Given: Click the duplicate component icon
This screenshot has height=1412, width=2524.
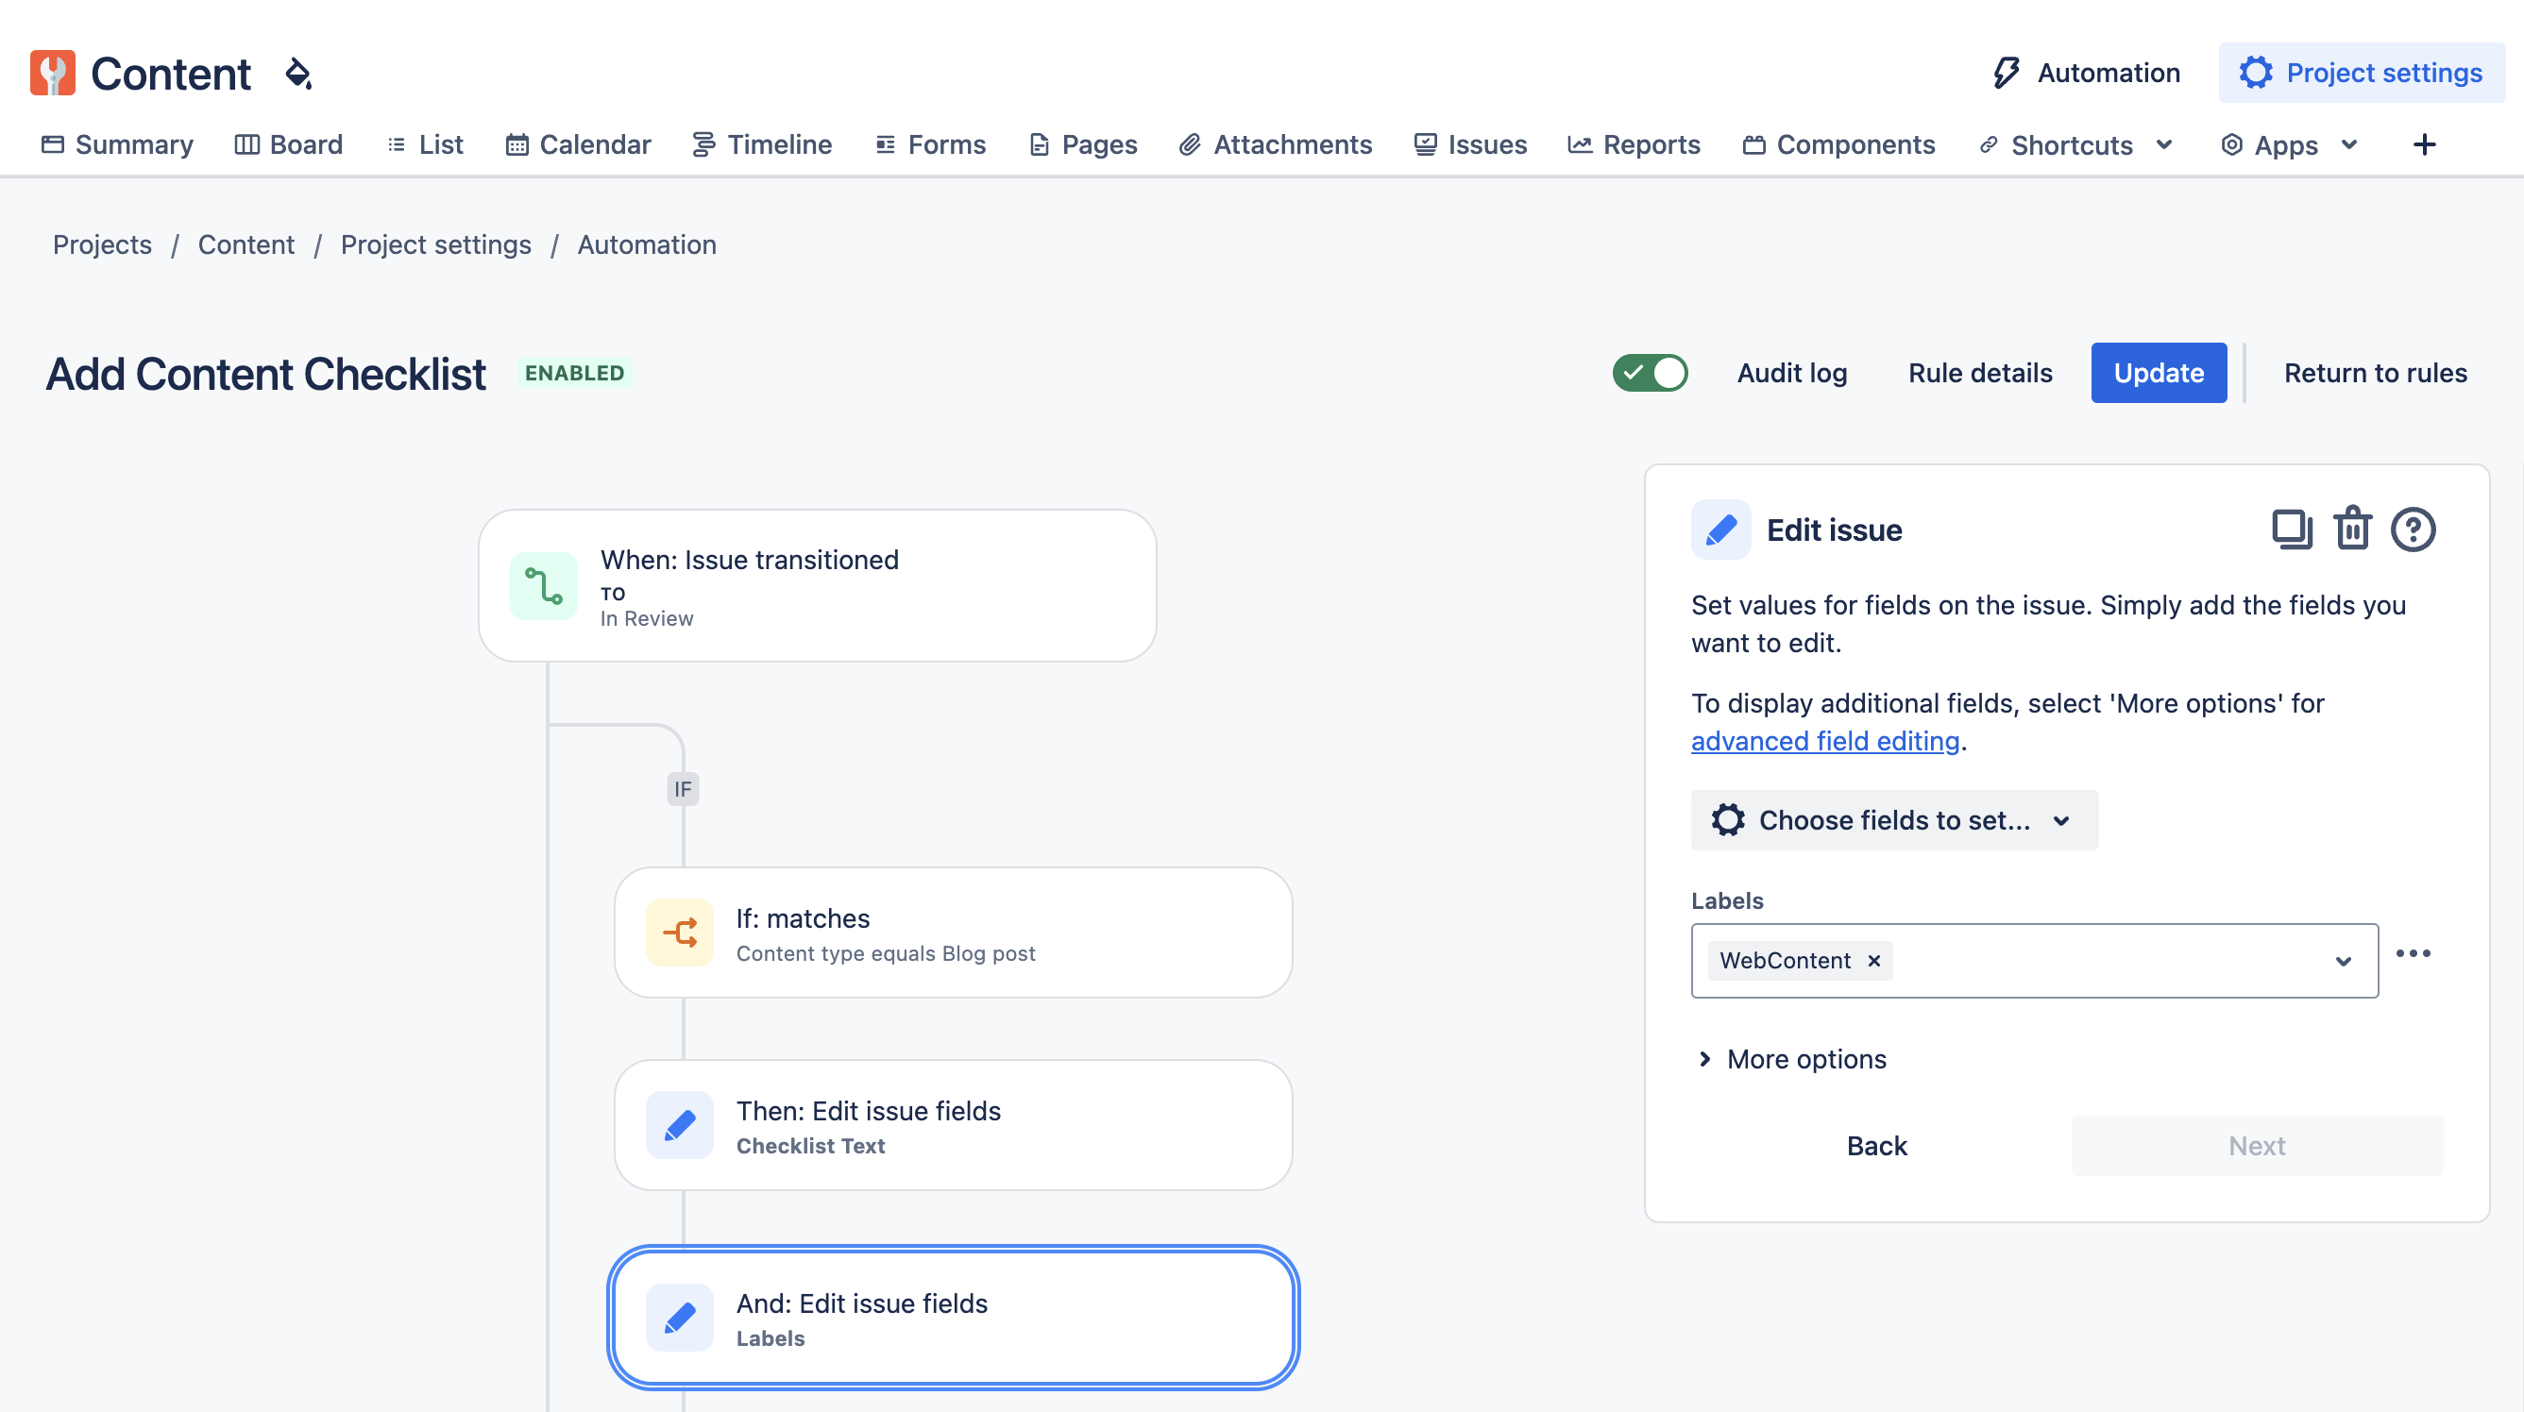Looking at the screenshot, I should (2291, 529).
